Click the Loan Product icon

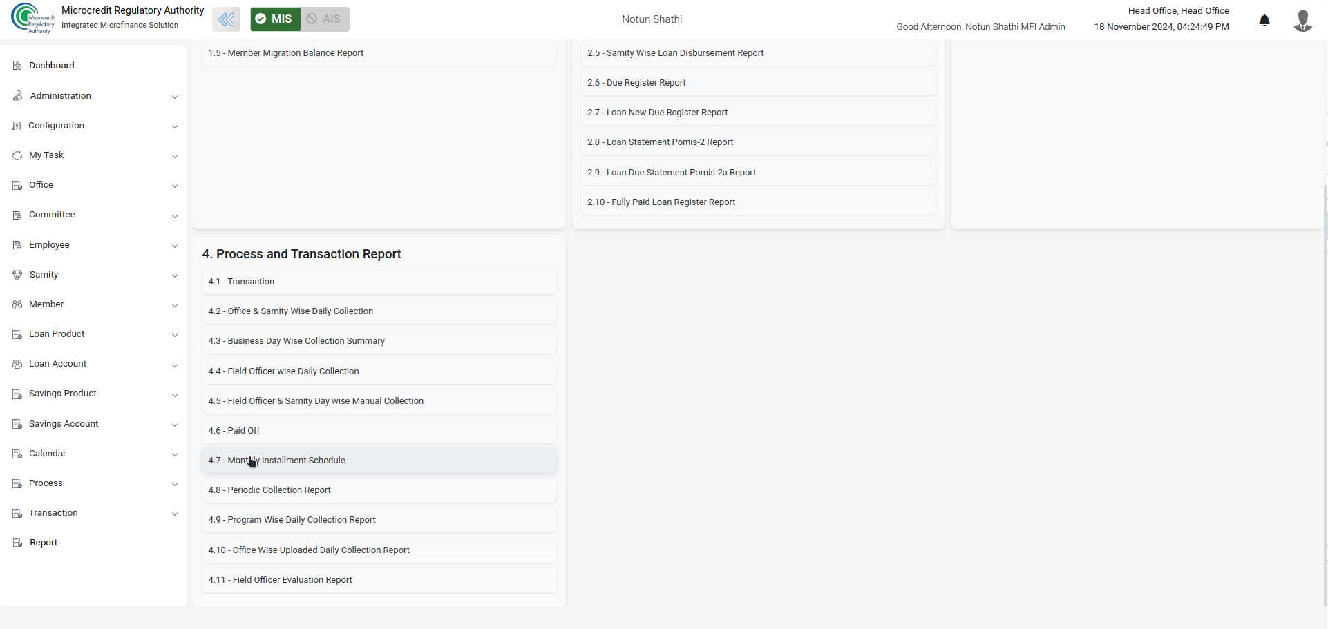[17, 334]
